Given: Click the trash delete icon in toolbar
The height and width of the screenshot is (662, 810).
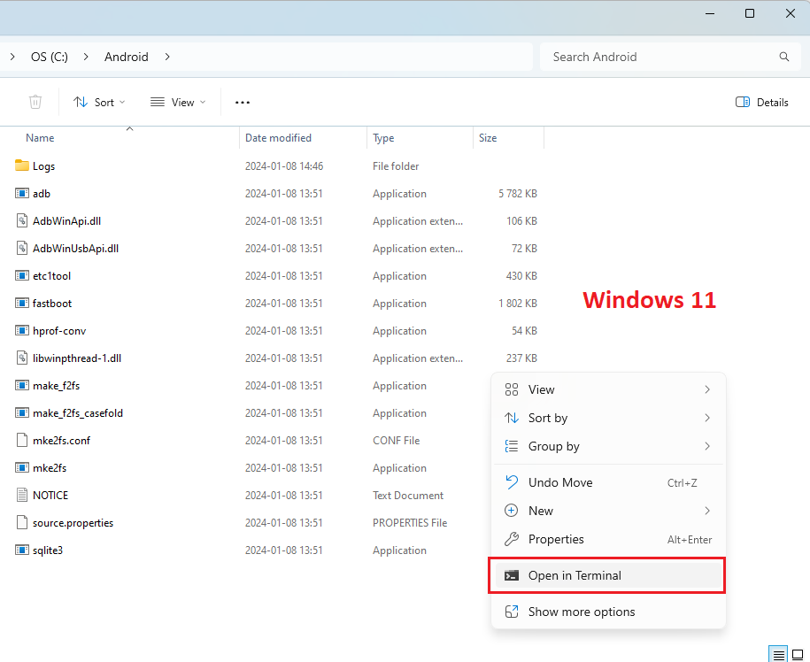Looking at the screenshot, I should click(x=35, y=102).
